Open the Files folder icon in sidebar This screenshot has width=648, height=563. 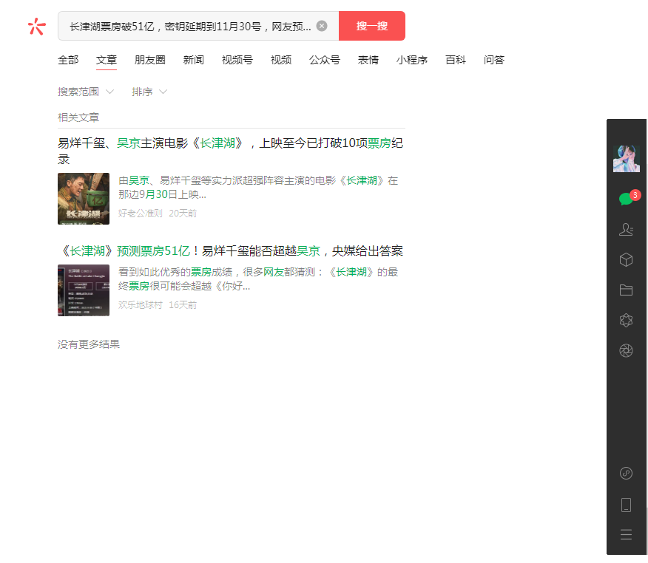626,290
